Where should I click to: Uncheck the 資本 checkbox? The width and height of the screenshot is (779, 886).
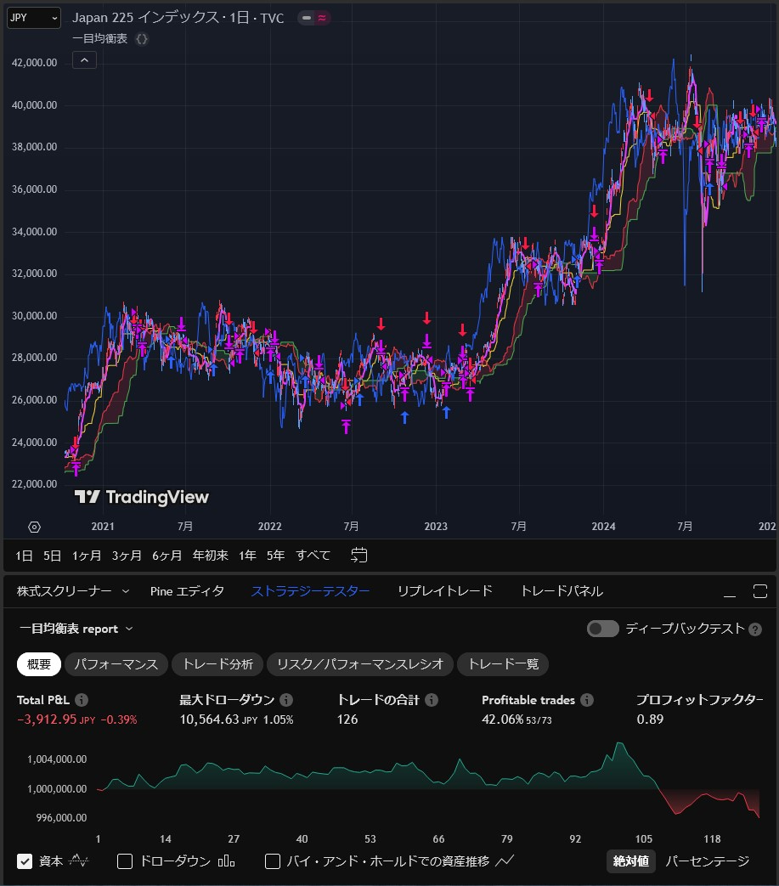25,861
